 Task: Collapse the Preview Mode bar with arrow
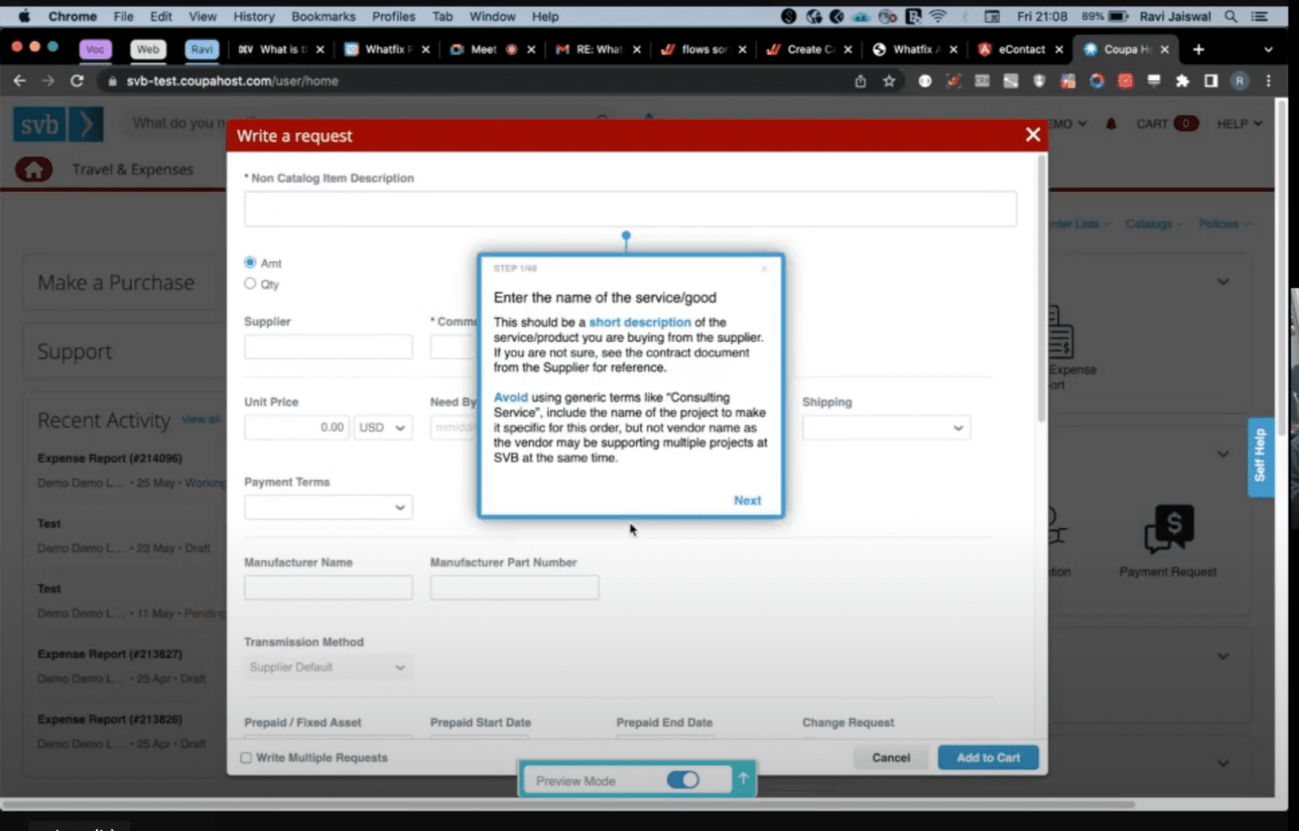[743, 778]
